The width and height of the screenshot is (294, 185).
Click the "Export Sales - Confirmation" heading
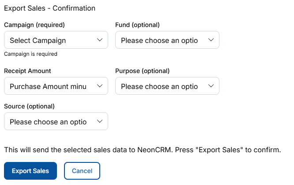49,8
